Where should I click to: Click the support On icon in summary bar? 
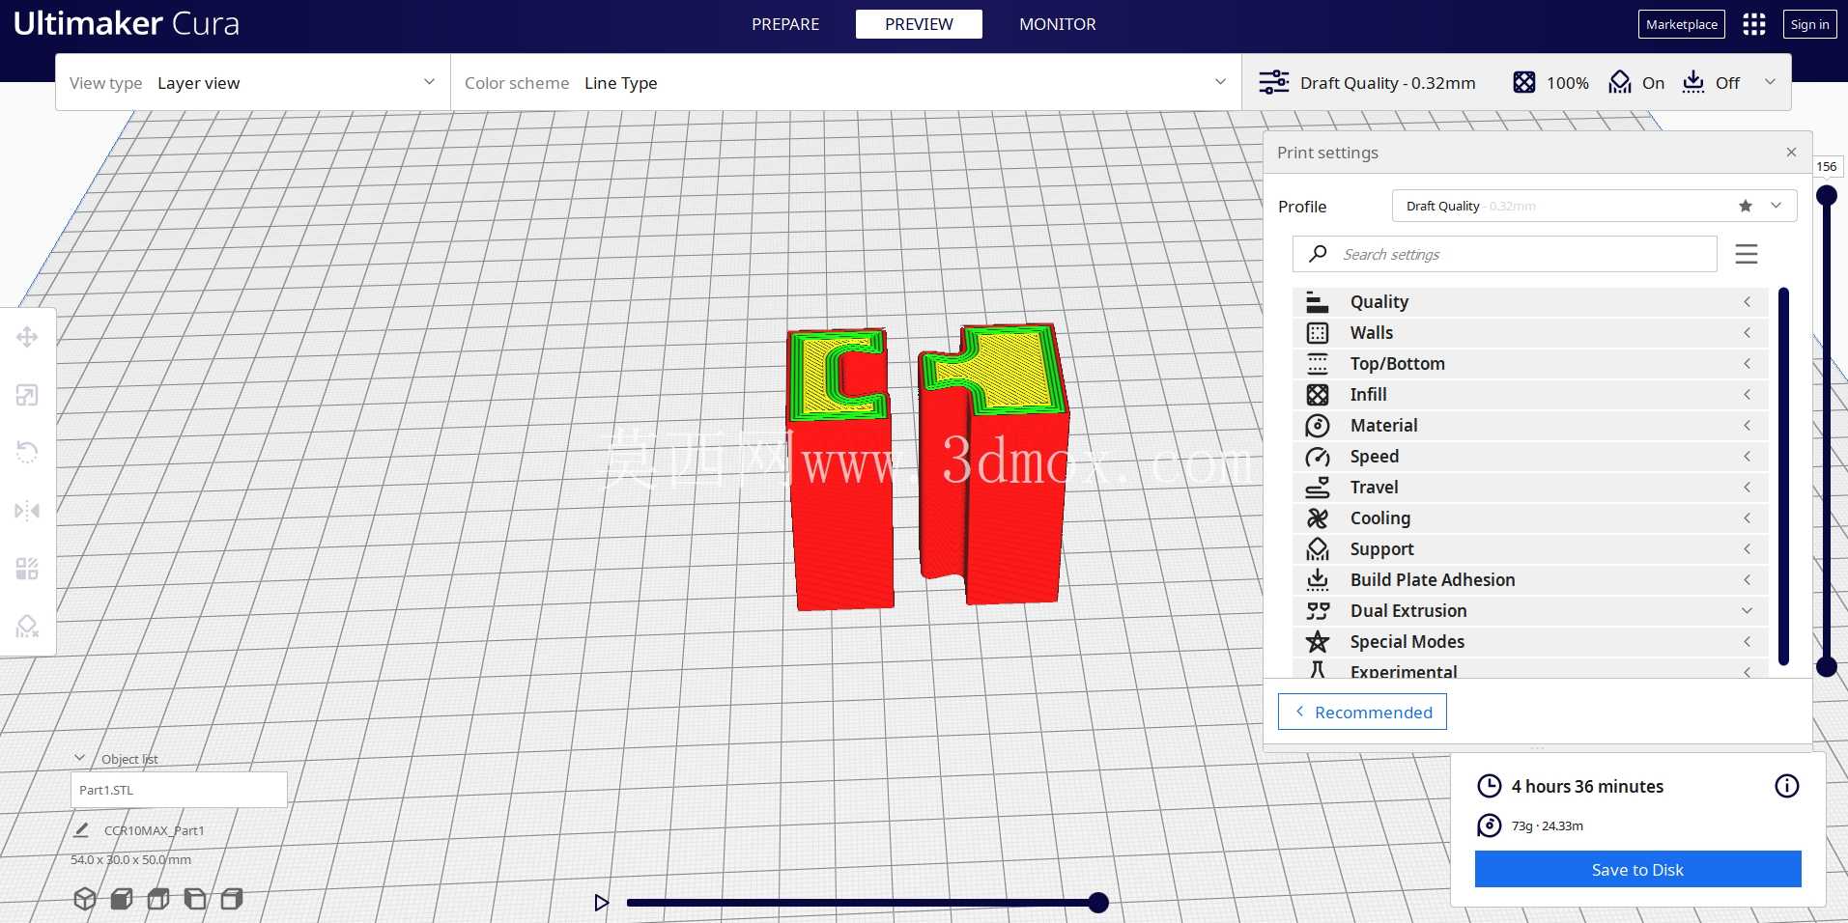tap(1620, 82)
